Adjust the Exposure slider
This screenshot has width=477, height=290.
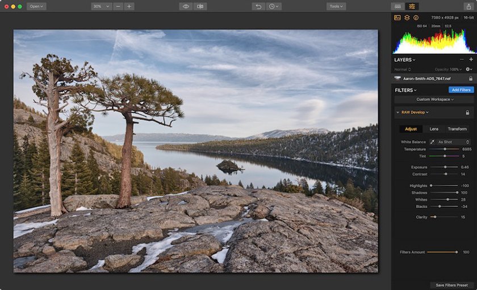tap(444, 167)
